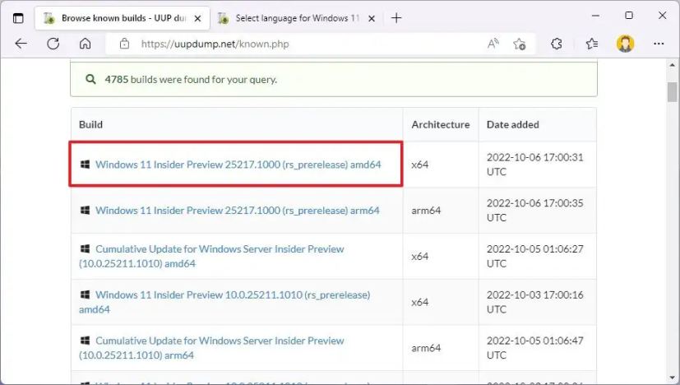Click Windows logo beside 10.0.25211.1010 rs_prerelease row
This screenshot has width=680, height=385.
85,295
